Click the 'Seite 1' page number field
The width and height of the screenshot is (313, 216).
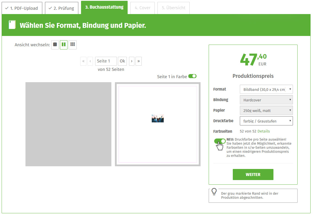point(106,61)
